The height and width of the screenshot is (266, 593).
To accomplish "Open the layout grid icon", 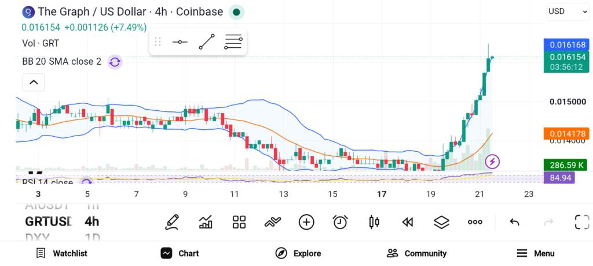I will [x=239, y=222].
